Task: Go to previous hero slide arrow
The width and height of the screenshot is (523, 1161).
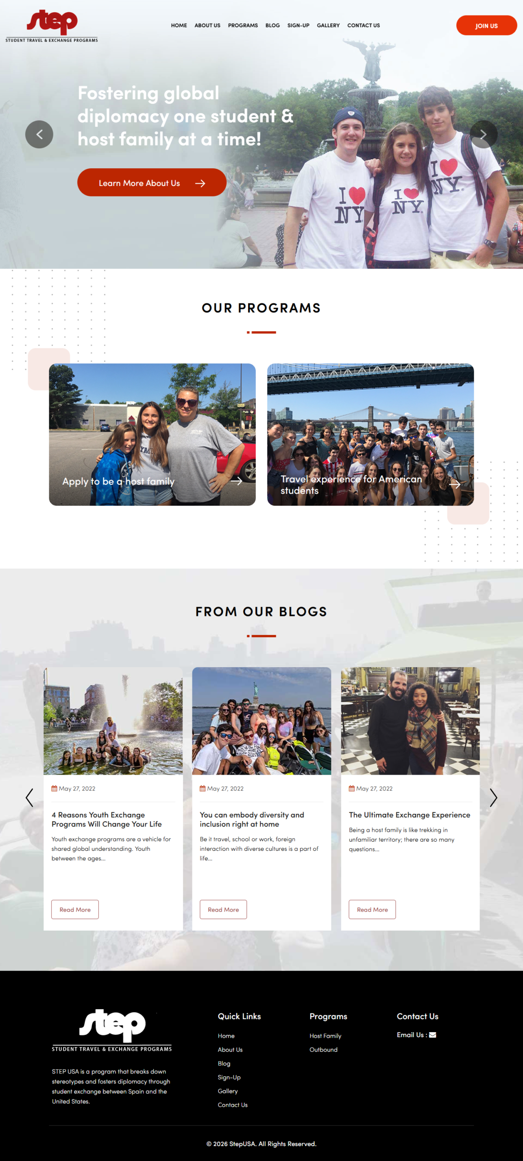Action: (39, 134)
